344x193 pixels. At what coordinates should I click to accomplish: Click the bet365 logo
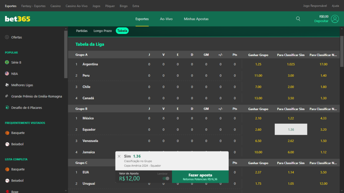[17, 19]
